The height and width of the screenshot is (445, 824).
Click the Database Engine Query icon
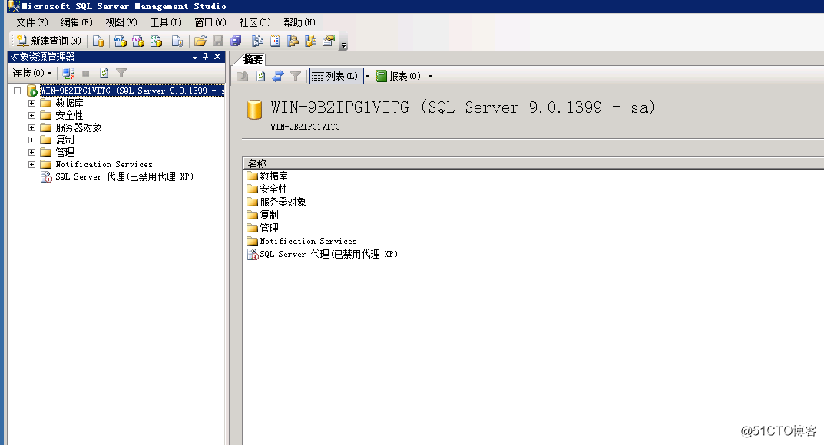98,41
